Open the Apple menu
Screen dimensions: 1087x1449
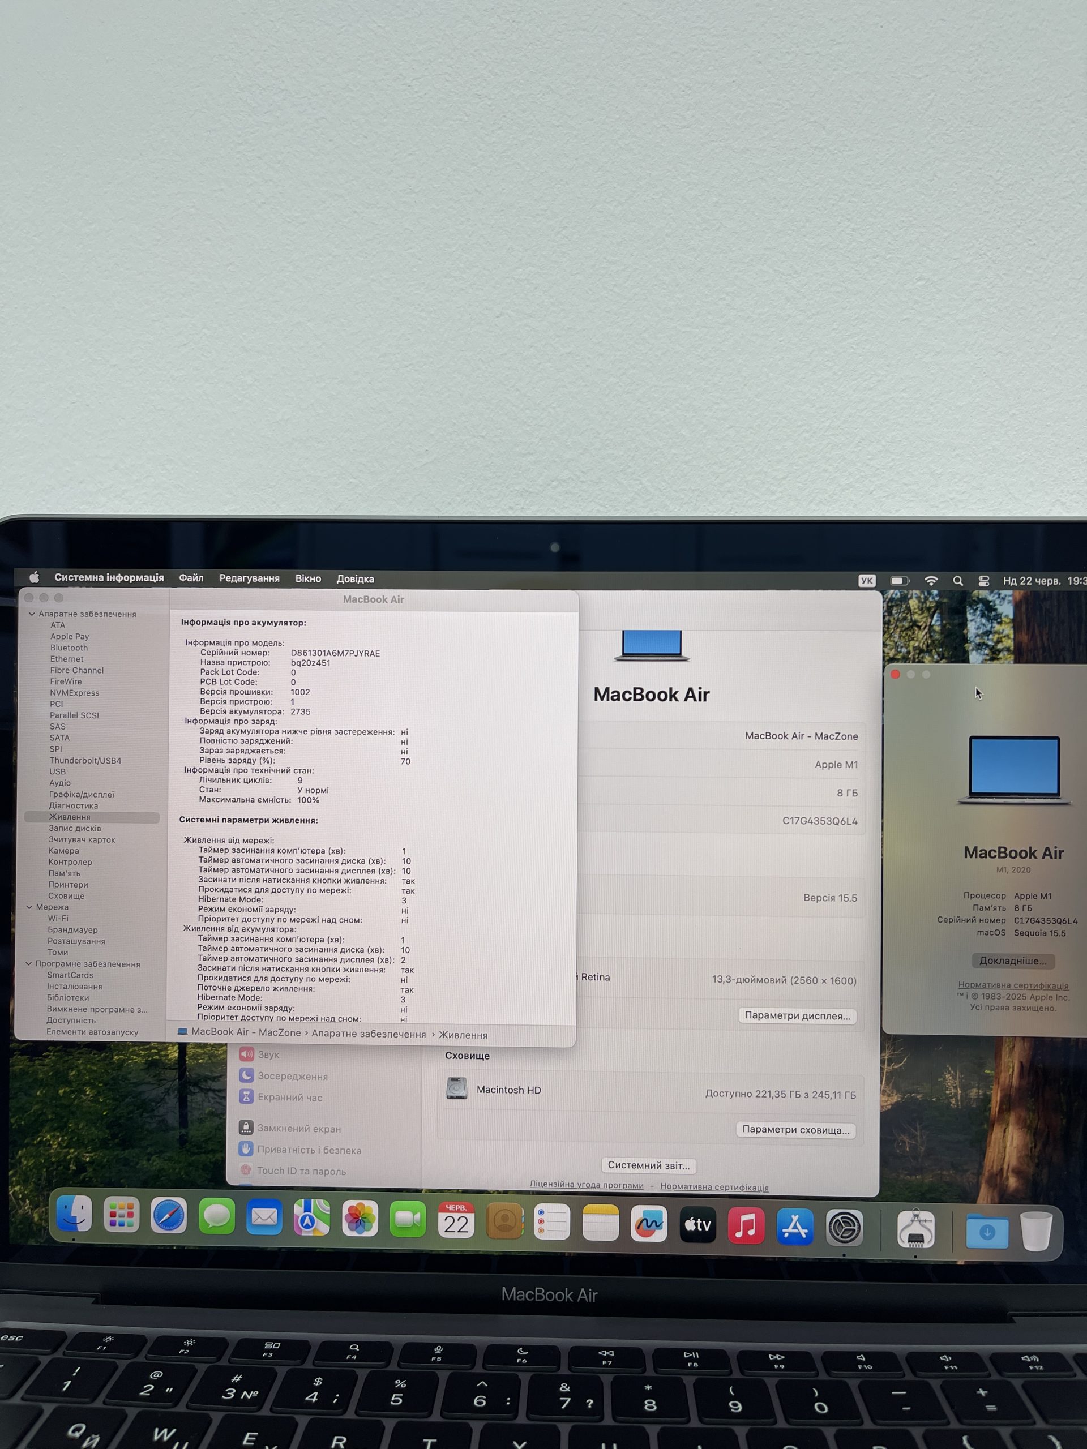click(x=34, y=577)
